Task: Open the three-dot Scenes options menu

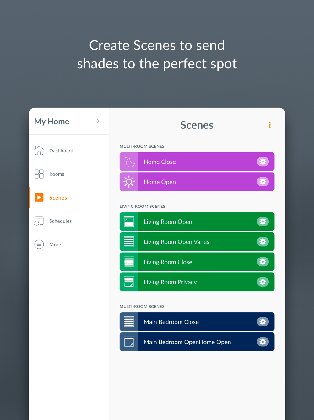Action: coord(270,125)
